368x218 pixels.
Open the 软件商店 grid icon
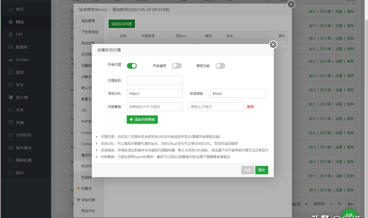tap(11, 148)
